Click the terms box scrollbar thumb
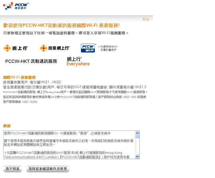Image resolution: width=215 pixels, height=178 pixels. tap(137, 137)
